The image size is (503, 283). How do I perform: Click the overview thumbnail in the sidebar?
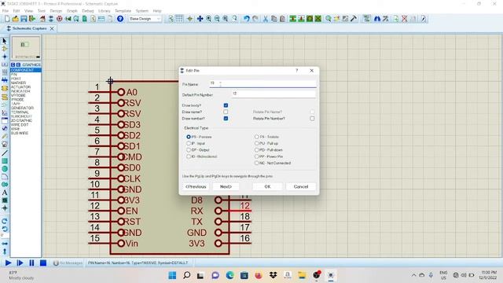click(26, 47)
